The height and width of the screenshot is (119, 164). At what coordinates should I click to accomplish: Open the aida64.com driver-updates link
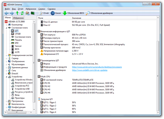(90, 70)
